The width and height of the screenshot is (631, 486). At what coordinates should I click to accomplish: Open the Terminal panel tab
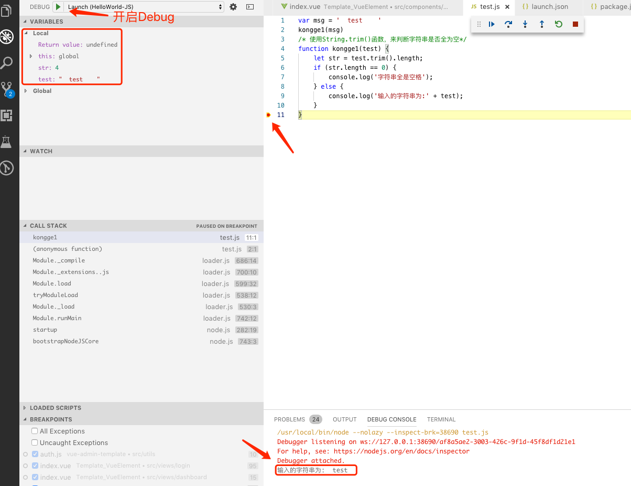441,419
